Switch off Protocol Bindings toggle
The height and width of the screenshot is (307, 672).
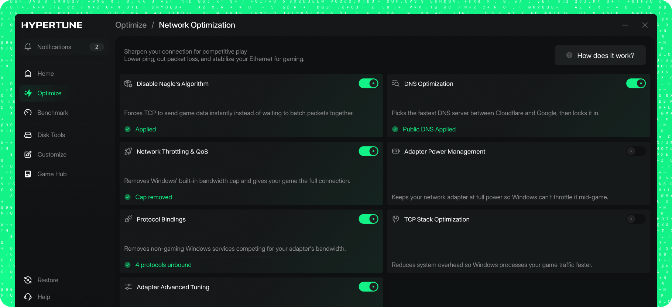pos(368,219)
